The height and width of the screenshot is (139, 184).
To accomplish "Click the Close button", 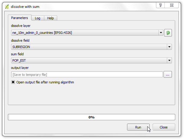I will point(164,127).
